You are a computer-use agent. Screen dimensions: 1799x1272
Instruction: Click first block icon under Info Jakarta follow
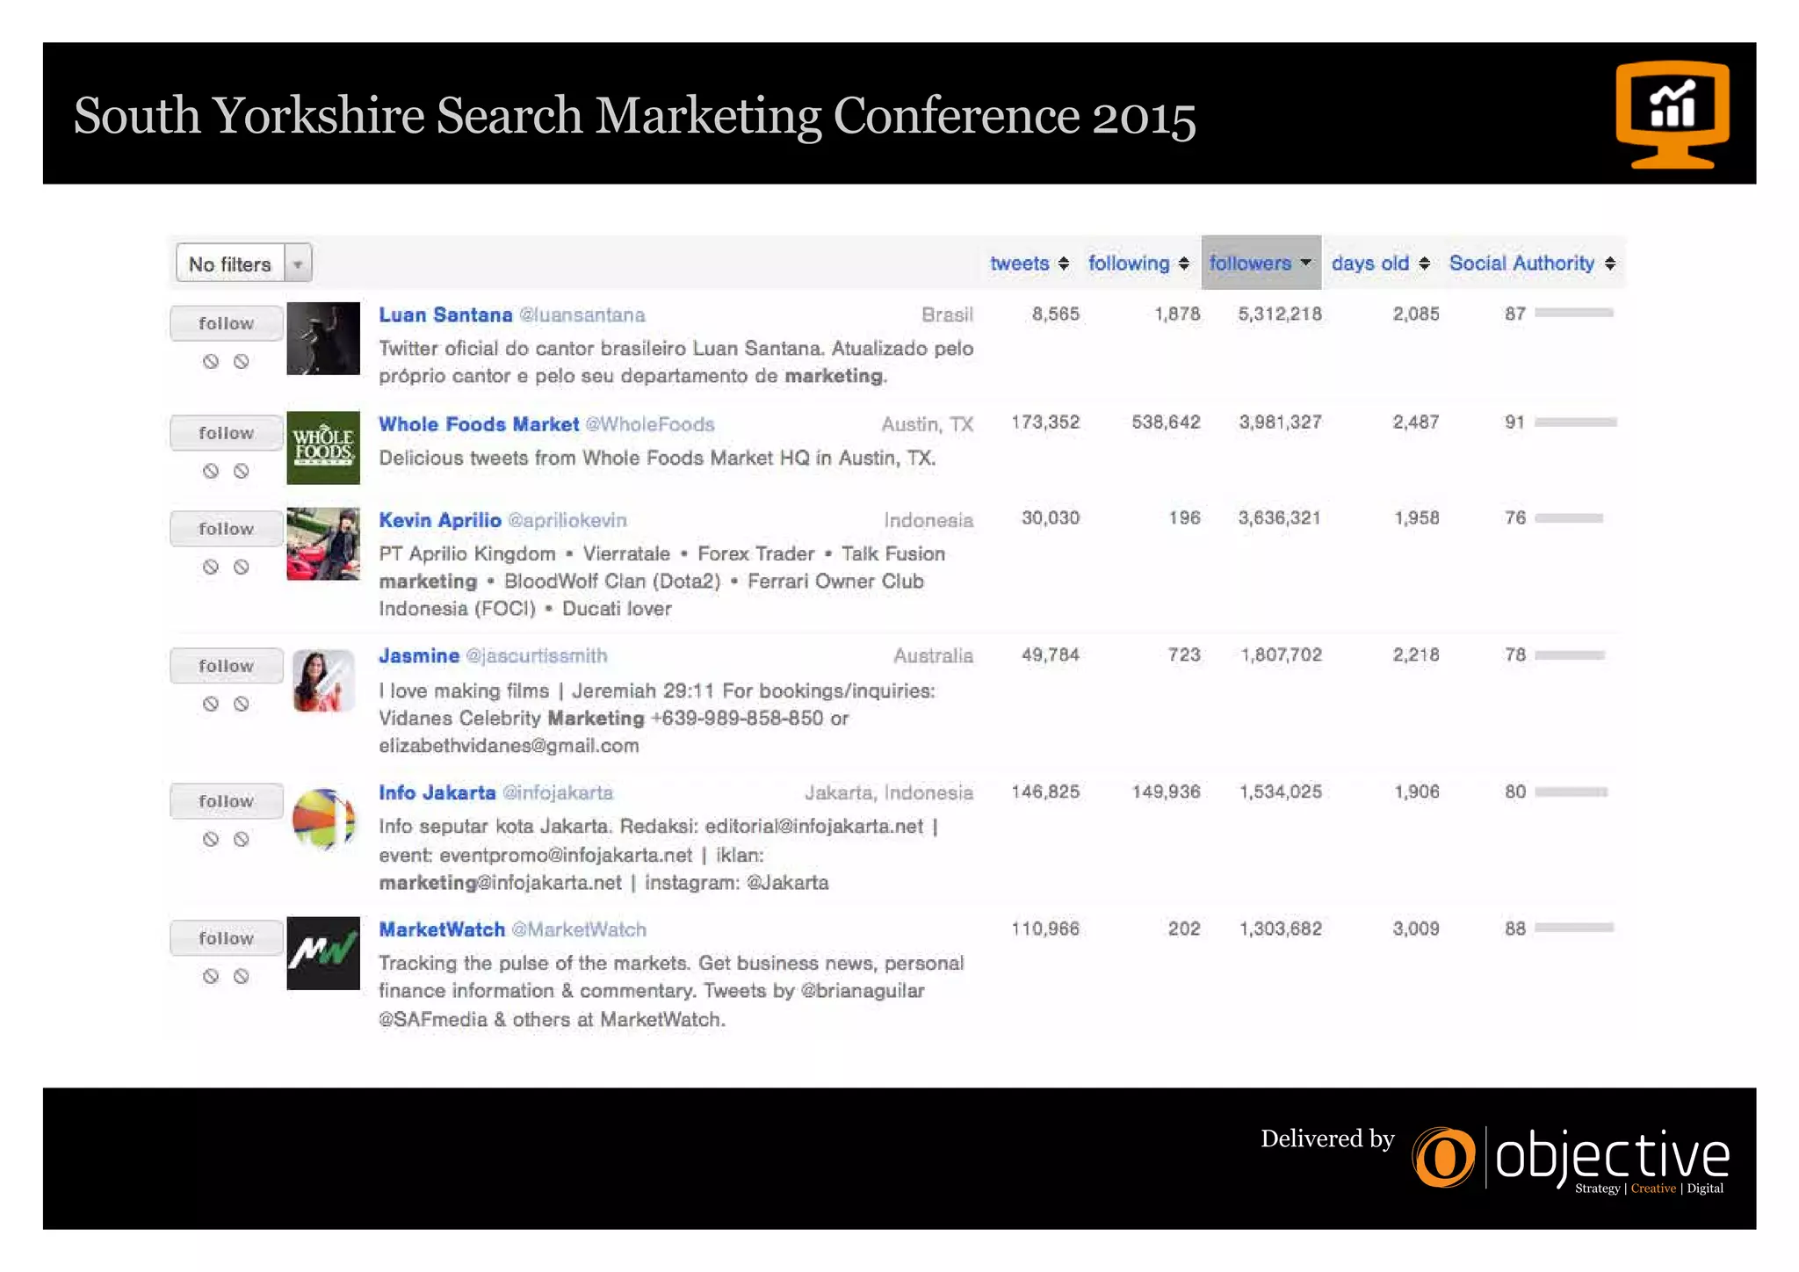click(x=211, y=839)
